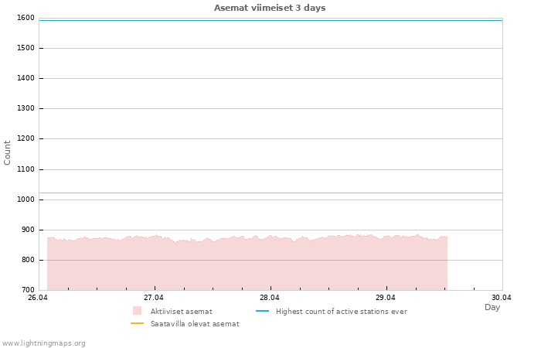Select the Aktiiviset asemat legend label

click(x=181, y=311)
